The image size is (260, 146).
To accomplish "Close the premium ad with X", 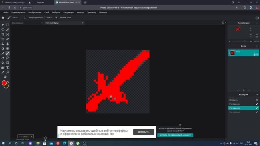I will 180,125.
